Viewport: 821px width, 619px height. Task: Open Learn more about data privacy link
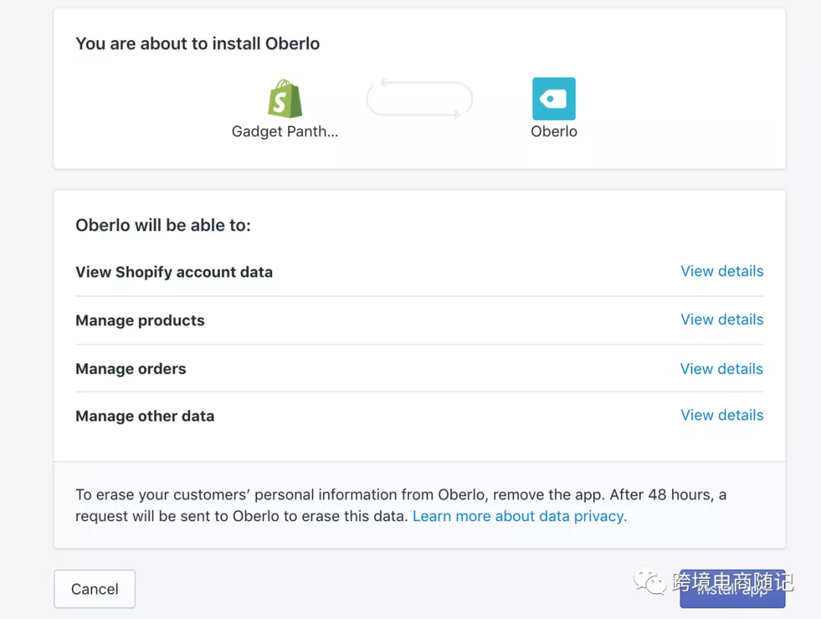[x=519, y=516]
